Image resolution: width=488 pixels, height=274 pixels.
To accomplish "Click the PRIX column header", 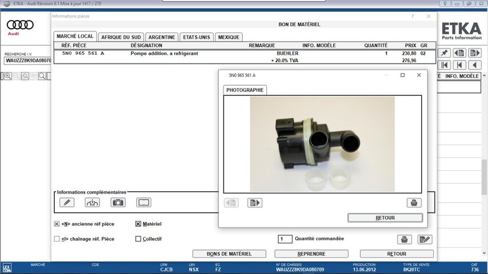I will coord(410,46).
